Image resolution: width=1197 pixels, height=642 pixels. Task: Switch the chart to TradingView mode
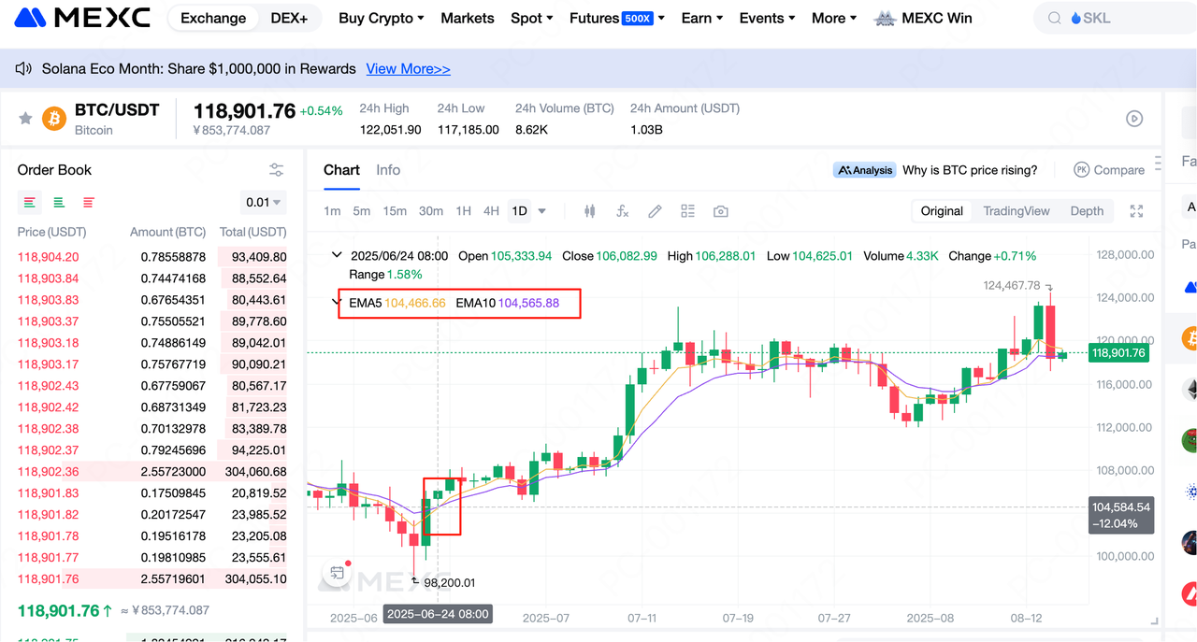pos(1016,211)
